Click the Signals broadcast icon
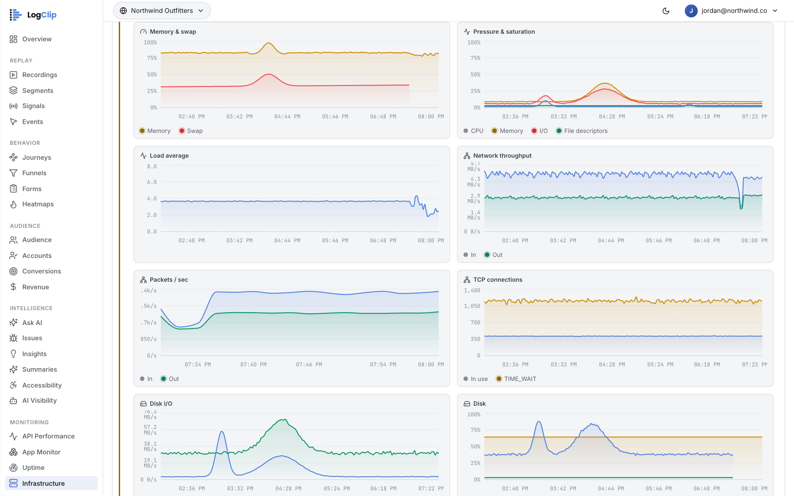The width and height of the screenshot is (794, 496). [13, 106]
